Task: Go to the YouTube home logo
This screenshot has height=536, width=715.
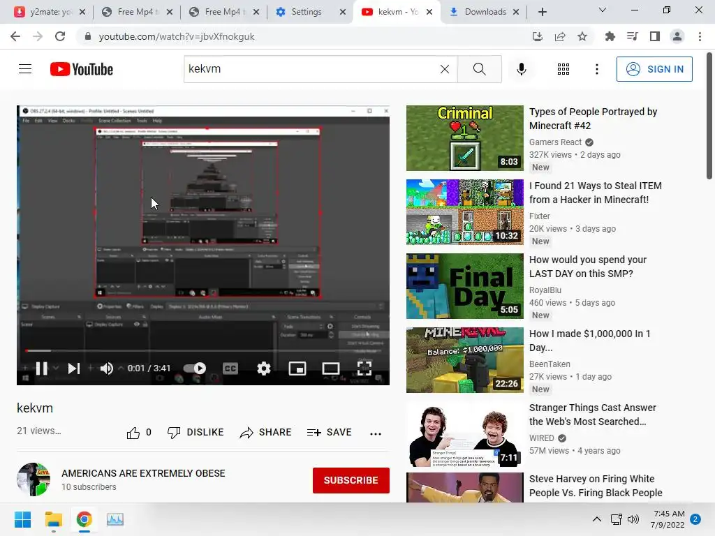Action: (82, 69)
